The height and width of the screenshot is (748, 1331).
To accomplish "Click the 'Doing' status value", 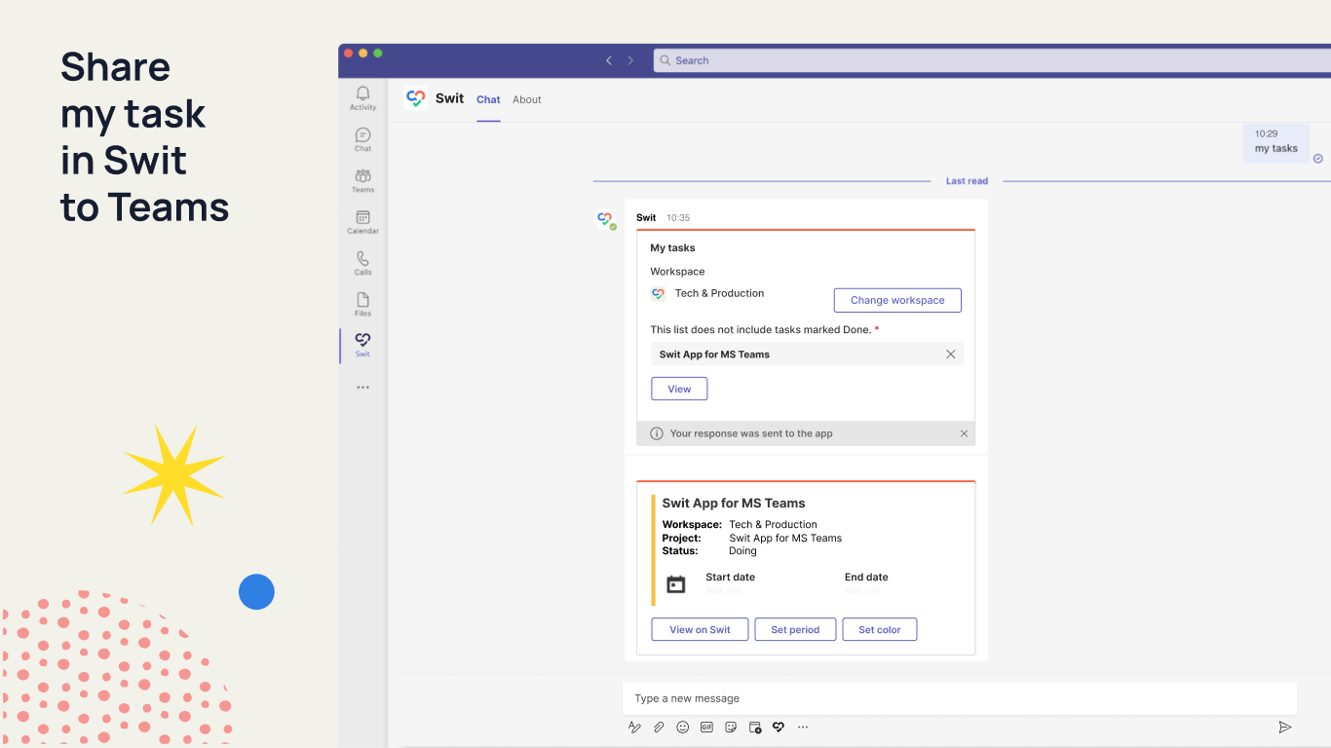I will [x=742, y=551].
